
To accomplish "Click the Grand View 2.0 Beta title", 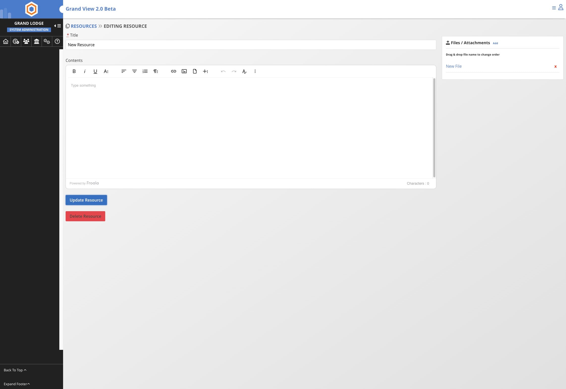I will coord(91,9).
